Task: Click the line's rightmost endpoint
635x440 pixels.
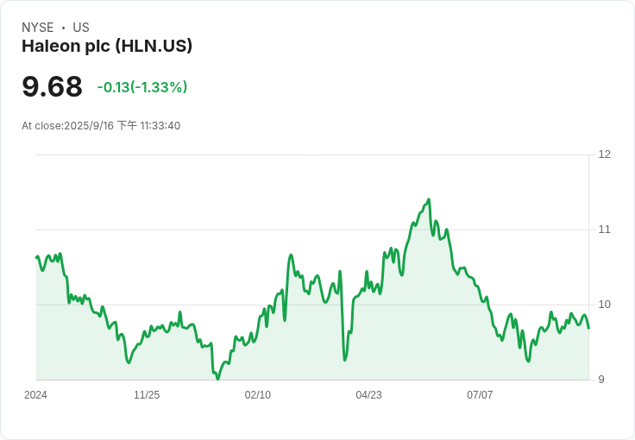Action: [588, 329]
